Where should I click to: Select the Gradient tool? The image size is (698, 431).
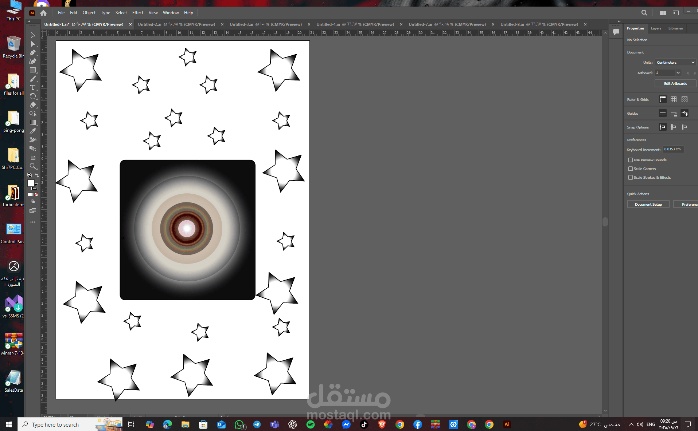33,123
